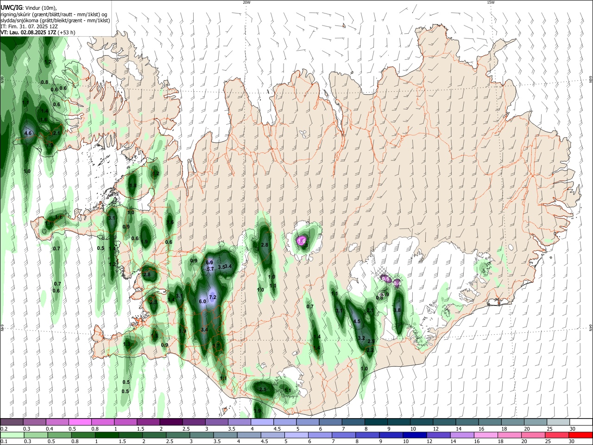
Task: Click the 0.2 label in snow legend
Action: pos(3,429)
